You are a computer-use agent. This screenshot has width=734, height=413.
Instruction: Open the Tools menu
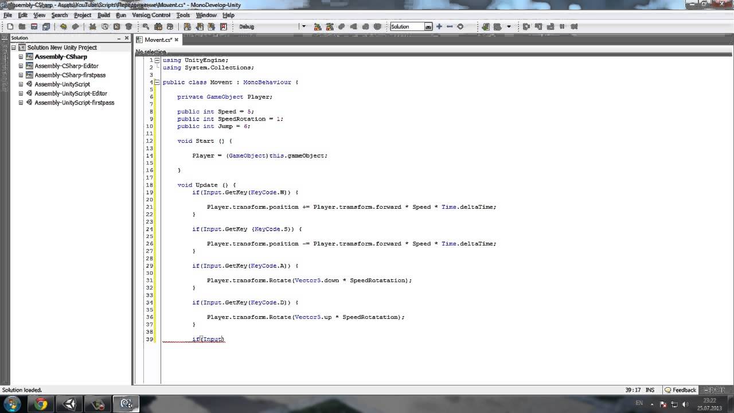(x=183, y=15)
